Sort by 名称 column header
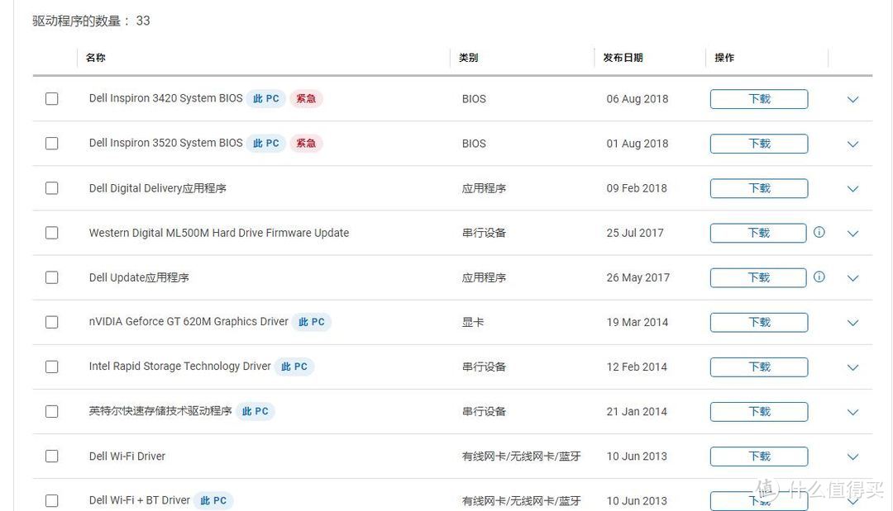Viewport: 893px width, 511px height. (x=96, y=58)
